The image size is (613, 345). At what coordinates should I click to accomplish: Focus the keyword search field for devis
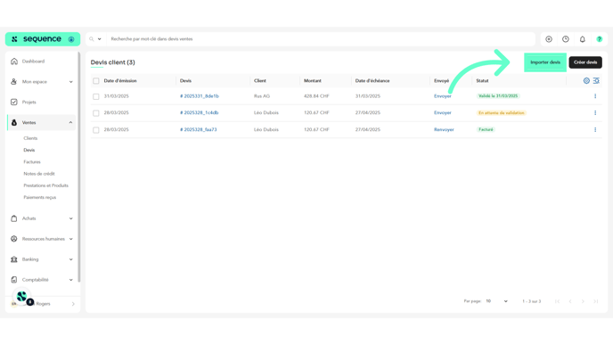coord(321,39)
